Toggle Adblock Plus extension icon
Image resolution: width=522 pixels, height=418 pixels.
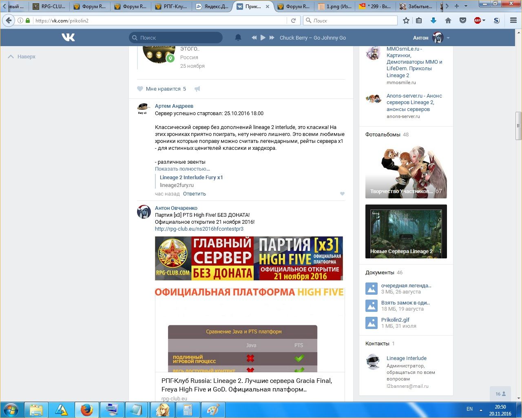[x=478, y=20]
